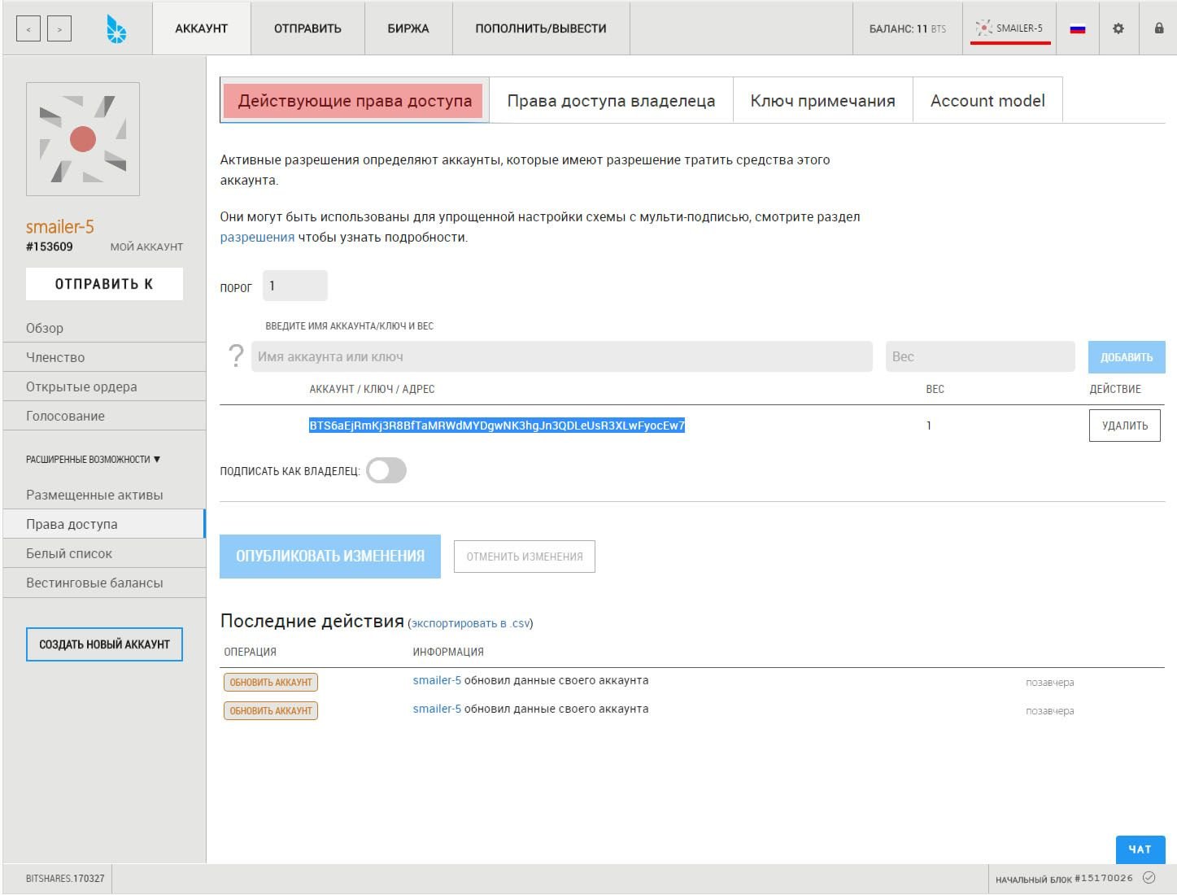Click the 'Отправить к' button
Image resolution: width=1177 pixels, height=895 pixels.
pos(104,284)
